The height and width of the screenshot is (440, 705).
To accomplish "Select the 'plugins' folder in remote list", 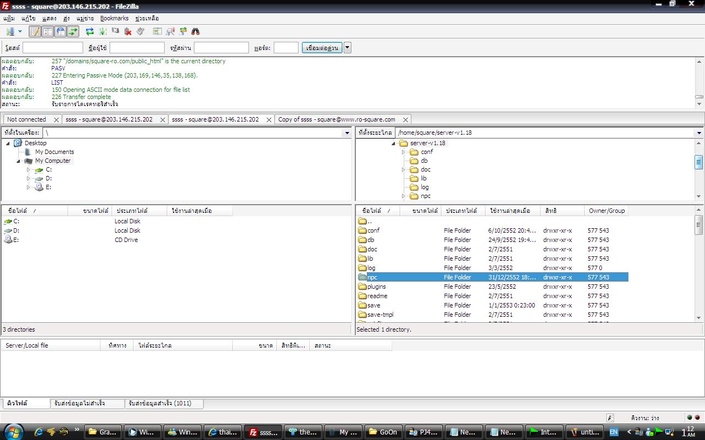I will pos(377,287).
